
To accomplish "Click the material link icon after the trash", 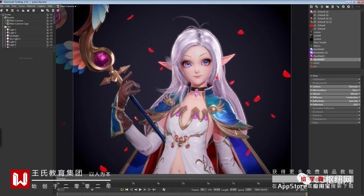I will [x=338, y=7].
